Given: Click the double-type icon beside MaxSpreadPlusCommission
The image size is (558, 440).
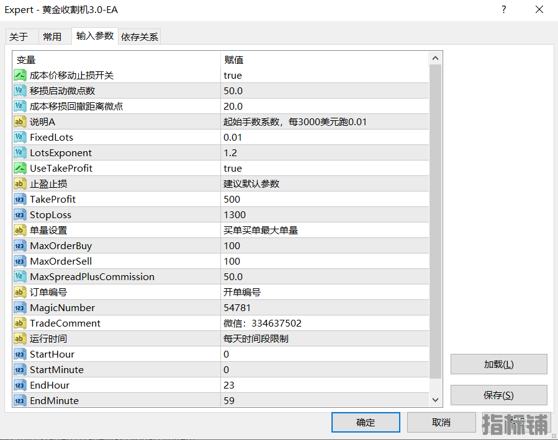Looking at the screenshot, I should click(x=20, y=276).
